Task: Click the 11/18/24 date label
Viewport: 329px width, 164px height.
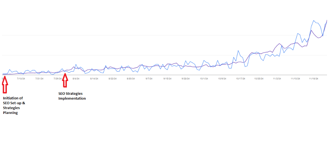Action: point(314,79)
